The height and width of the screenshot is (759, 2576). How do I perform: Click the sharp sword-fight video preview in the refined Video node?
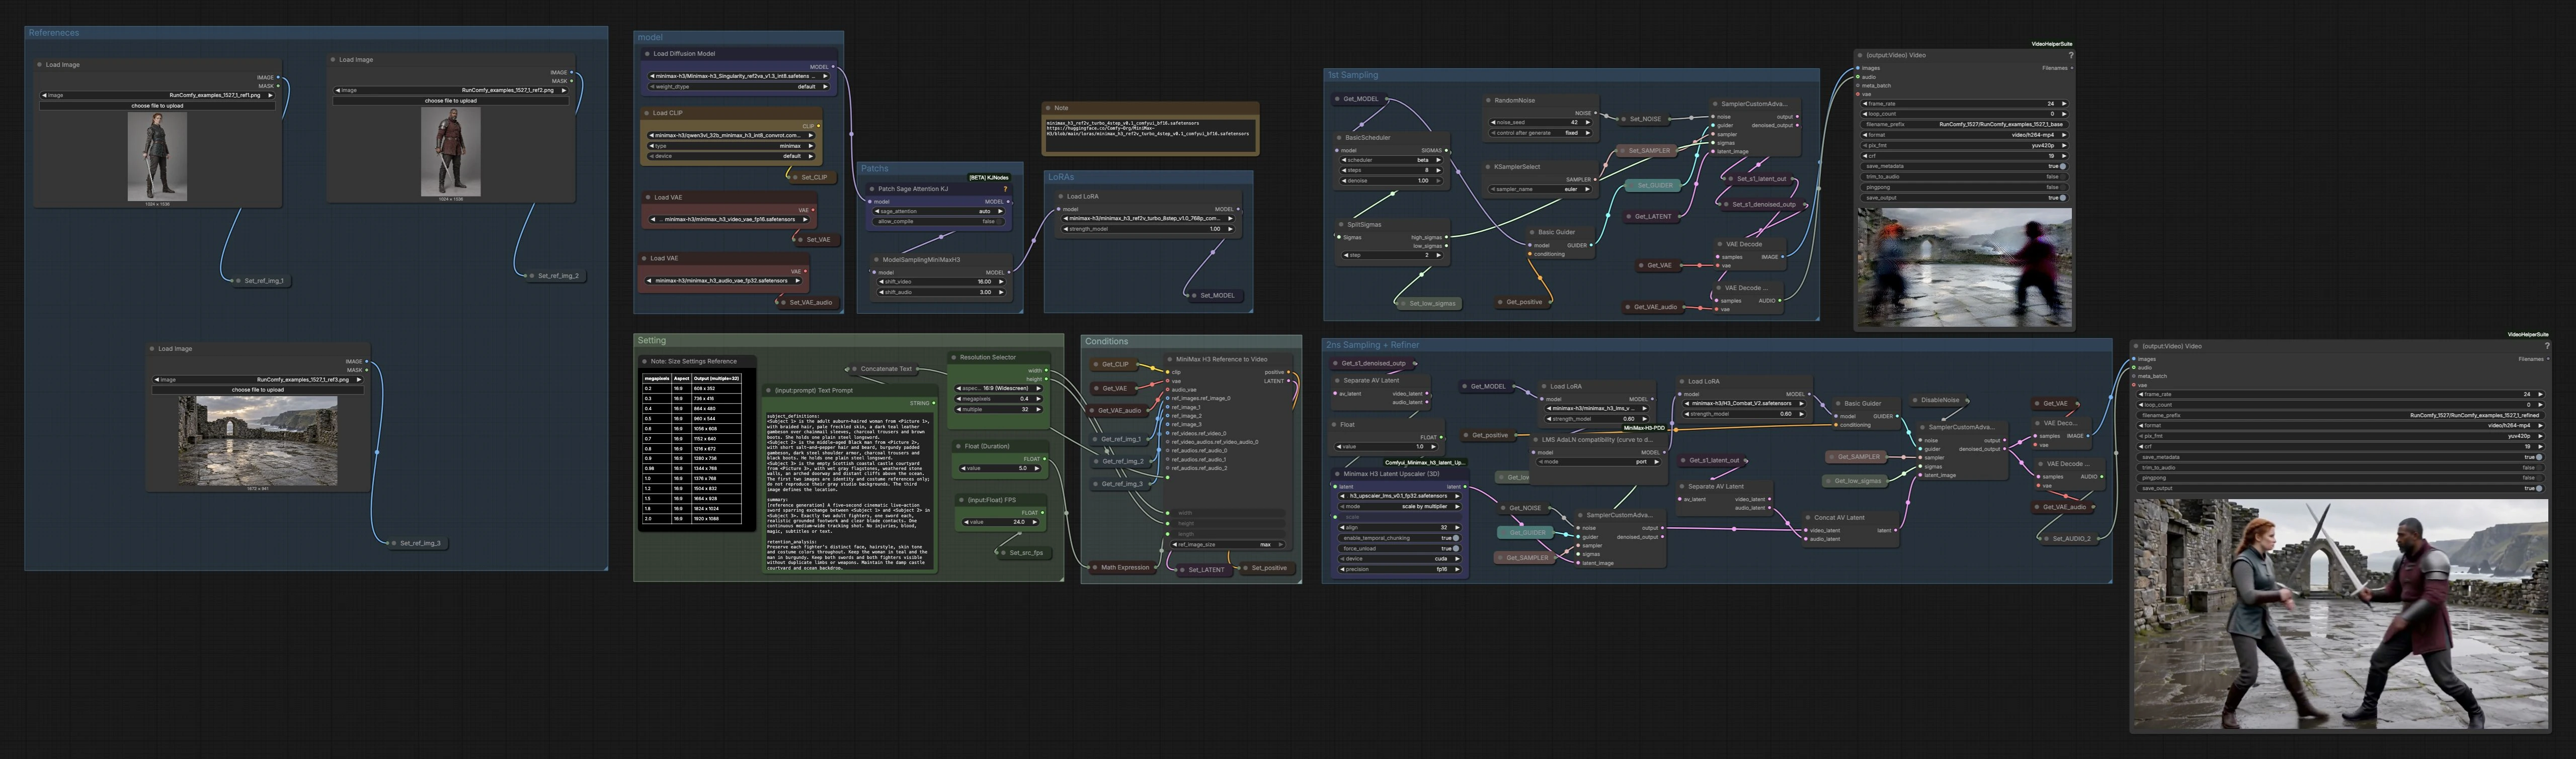point(2340,613)
